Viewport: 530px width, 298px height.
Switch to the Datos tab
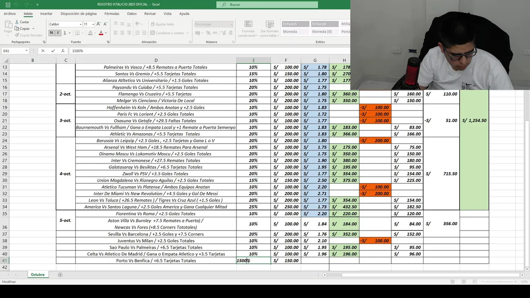tap(132, 14)
